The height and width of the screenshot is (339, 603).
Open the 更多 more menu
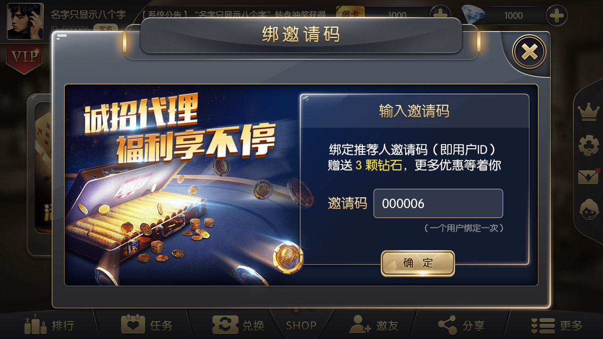tap(557, 325)
